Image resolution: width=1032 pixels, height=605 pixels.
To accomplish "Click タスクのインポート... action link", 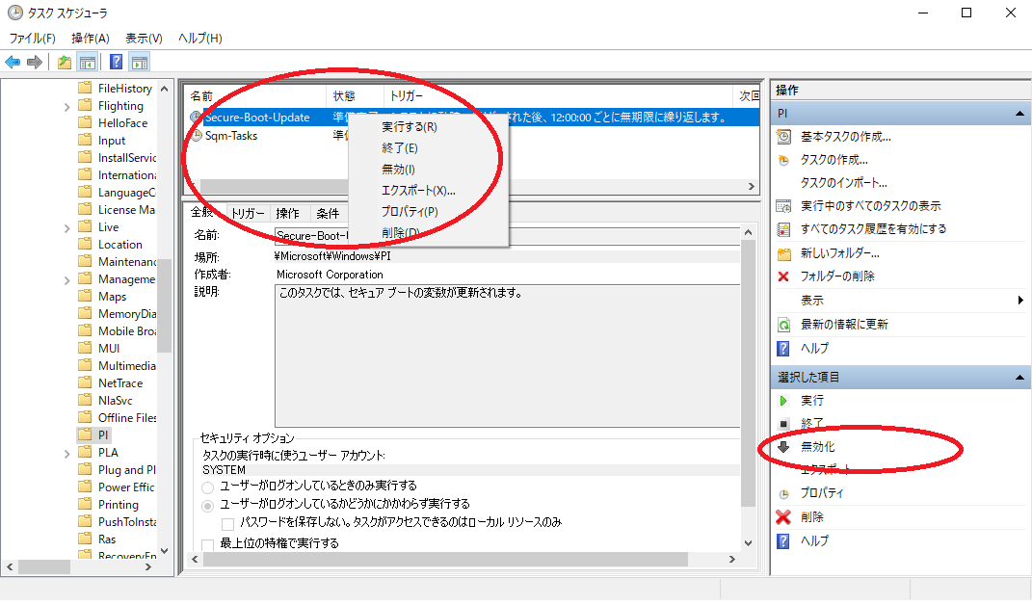I will point(843,183).
